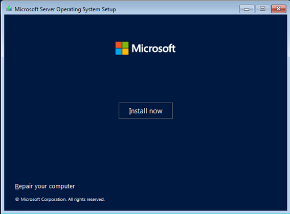
Task: Click the yellow square of the Microsoft logo
Action: pyautogui.click(x=125, y=52)
